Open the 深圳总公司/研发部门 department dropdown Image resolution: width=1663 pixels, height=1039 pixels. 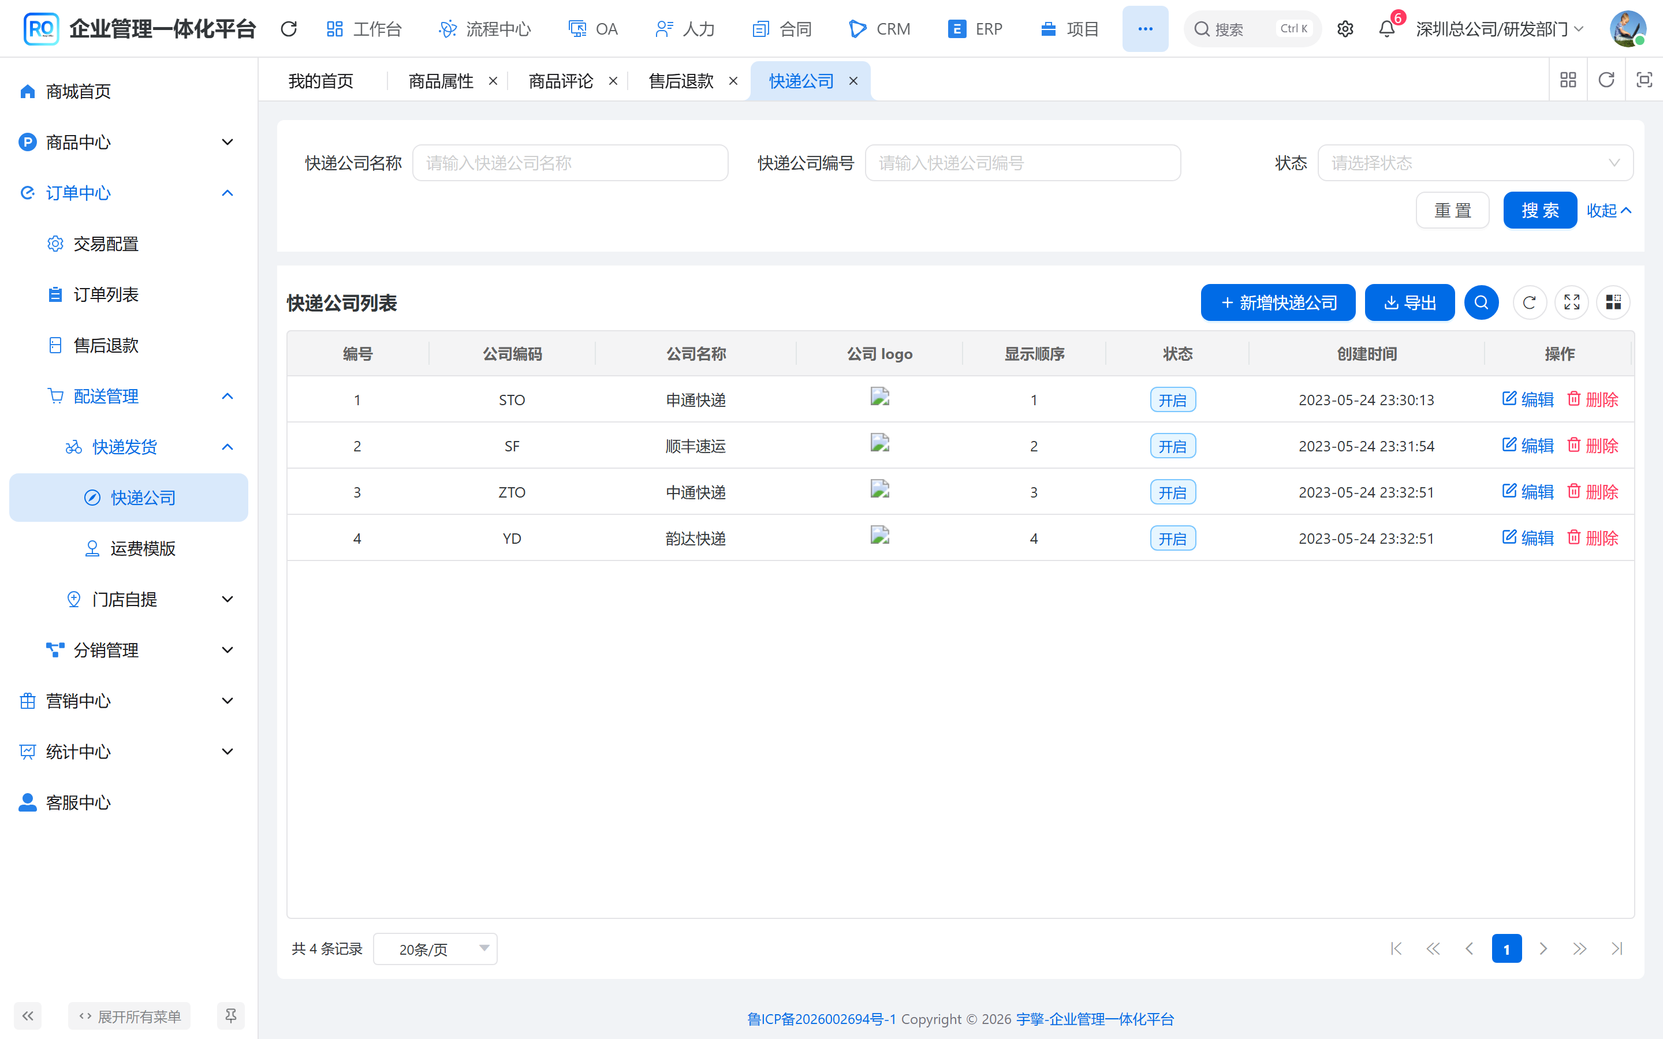click(1500, 29)
